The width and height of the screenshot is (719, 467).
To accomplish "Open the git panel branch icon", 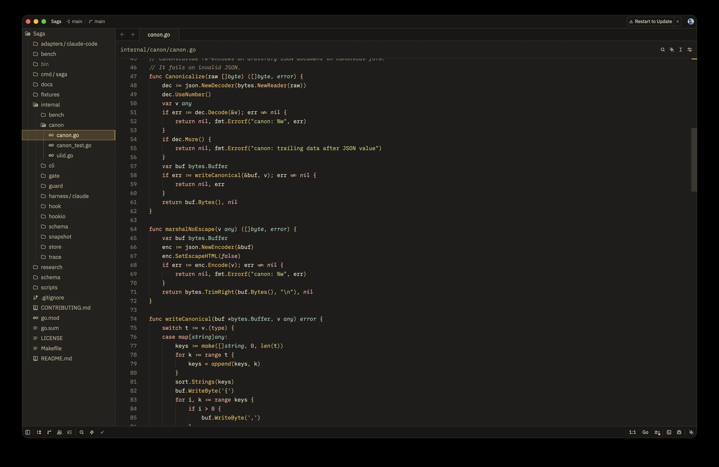I will click(x=49, y=432).
